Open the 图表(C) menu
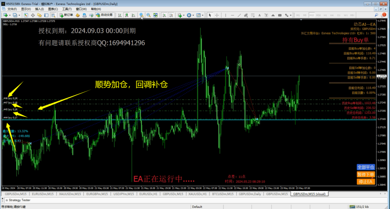The width and height of the screenshot is (390, 209). coord(53,9)
